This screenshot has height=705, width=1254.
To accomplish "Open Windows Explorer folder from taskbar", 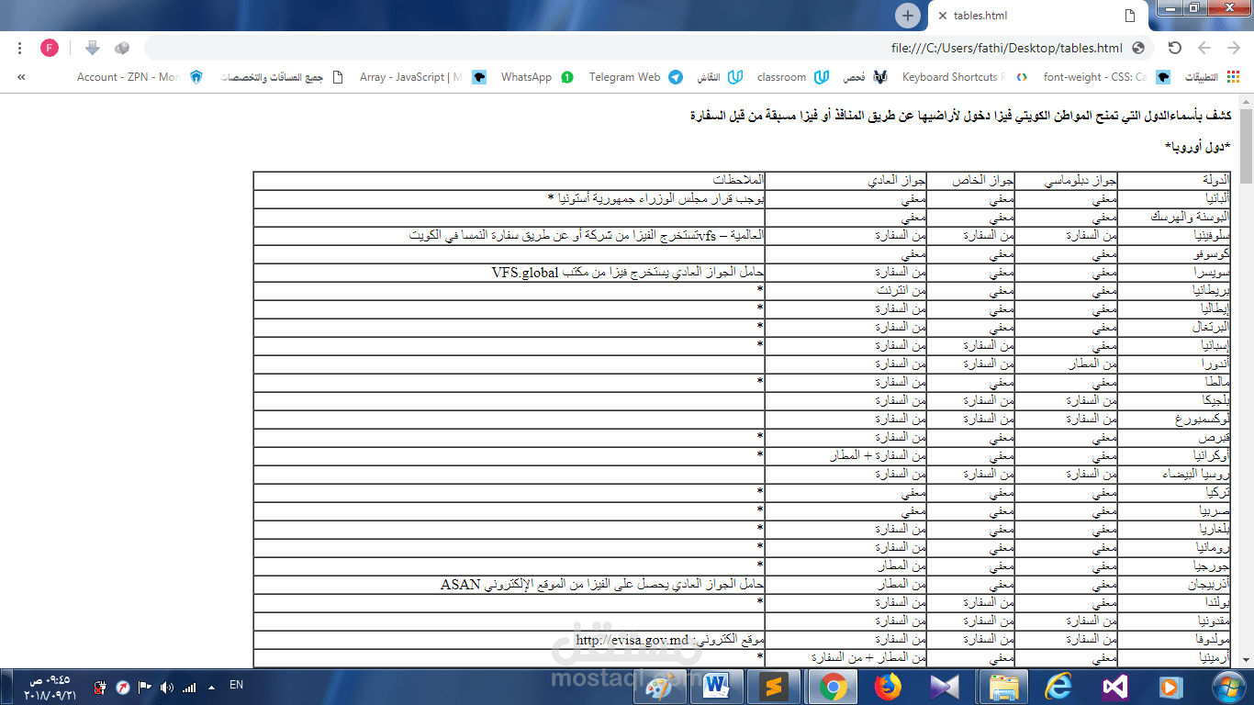I will (1002, 687).
